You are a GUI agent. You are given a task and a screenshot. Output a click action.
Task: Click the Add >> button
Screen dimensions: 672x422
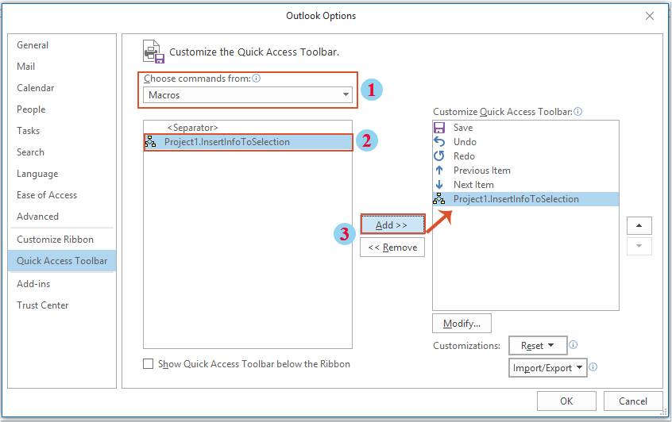(x=392, y=224)
